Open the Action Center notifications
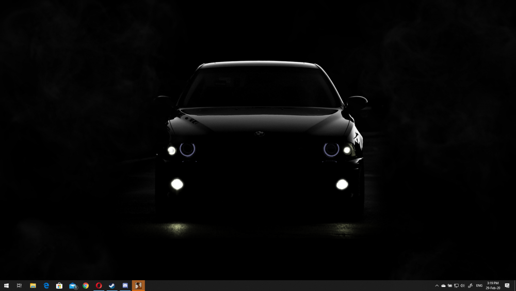The height and width of the screenshot is (291, 516). (x=507, y=285)
